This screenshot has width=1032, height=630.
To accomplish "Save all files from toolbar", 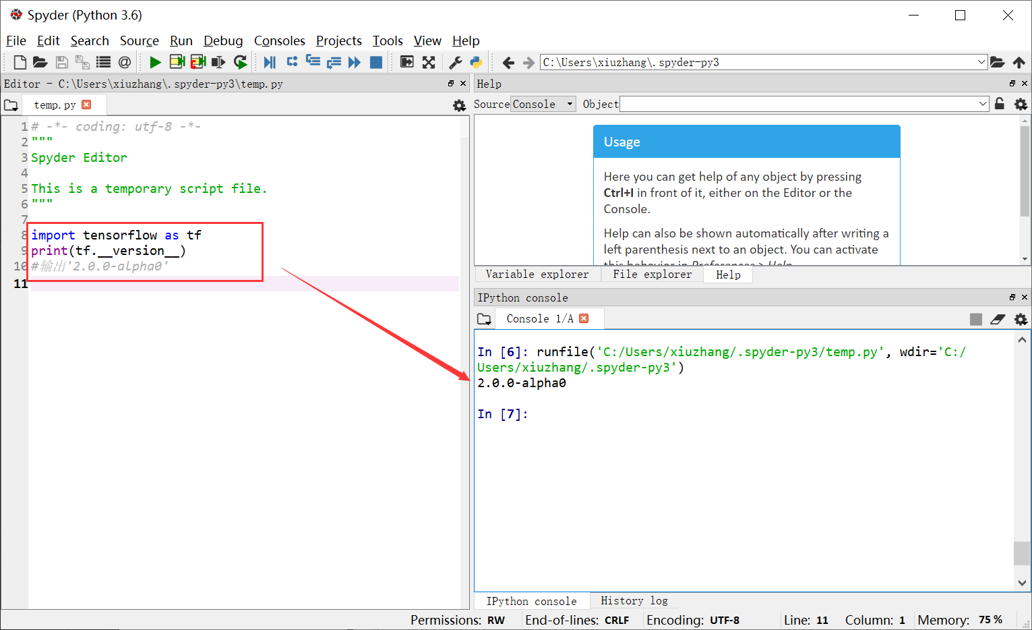I will (82, 62).
